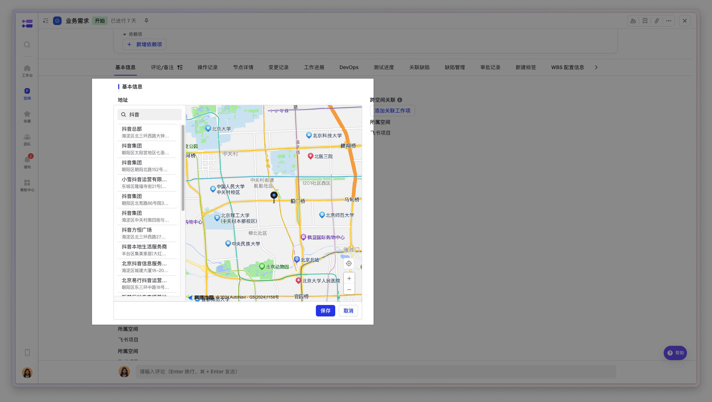
Task: Click the info icon beside 跨空间关联
Action: click(x=400, y=100)
